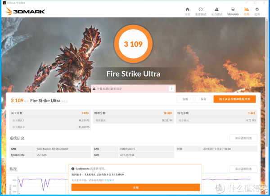Click the orange online validate and compare button
Image resolution: width=270 pixels, height=196 pixels.
pos(234,99)
